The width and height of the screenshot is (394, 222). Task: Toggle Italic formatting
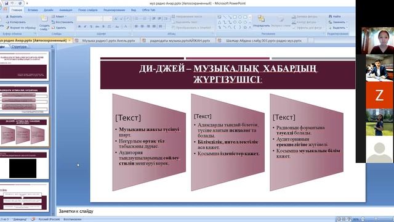pos(86,27)
